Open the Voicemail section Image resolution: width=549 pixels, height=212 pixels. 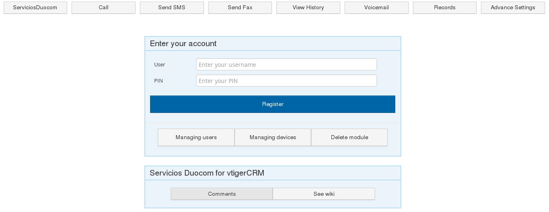tap(376, 8)
